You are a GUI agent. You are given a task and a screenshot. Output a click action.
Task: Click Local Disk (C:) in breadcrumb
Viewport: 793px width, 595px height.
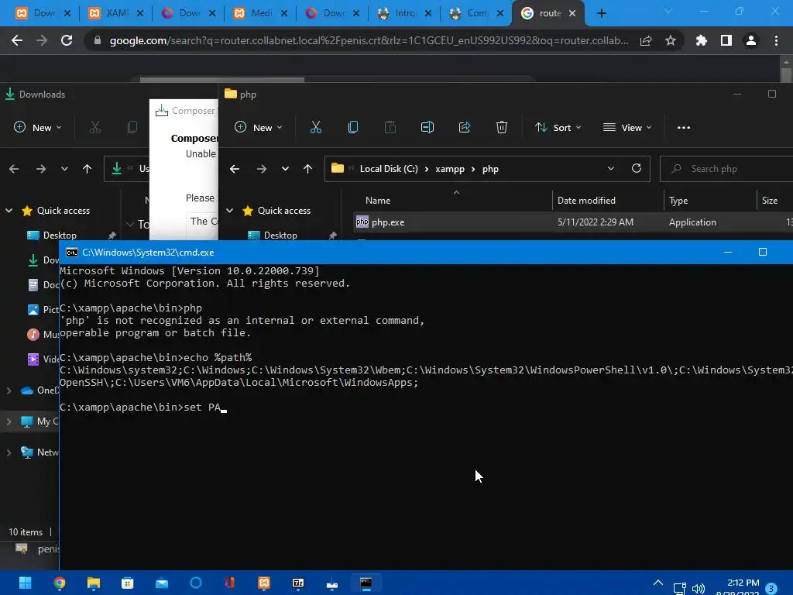click(x=389, y=168)
